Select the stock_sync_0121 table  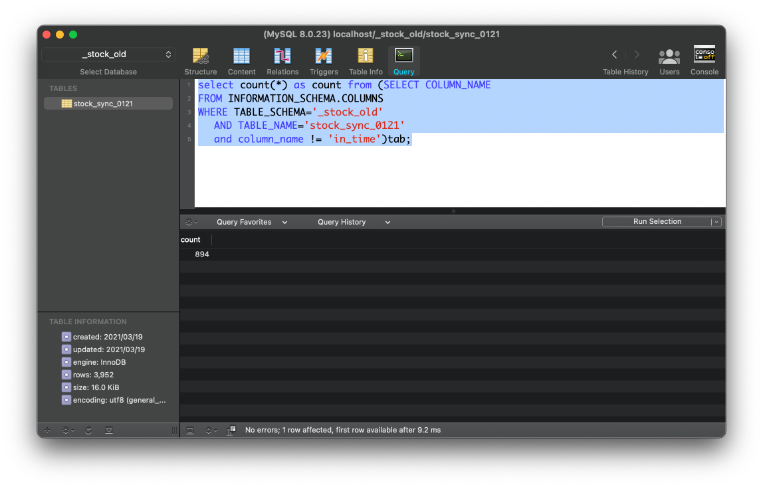pyautogui.click(x=108, y=104)
